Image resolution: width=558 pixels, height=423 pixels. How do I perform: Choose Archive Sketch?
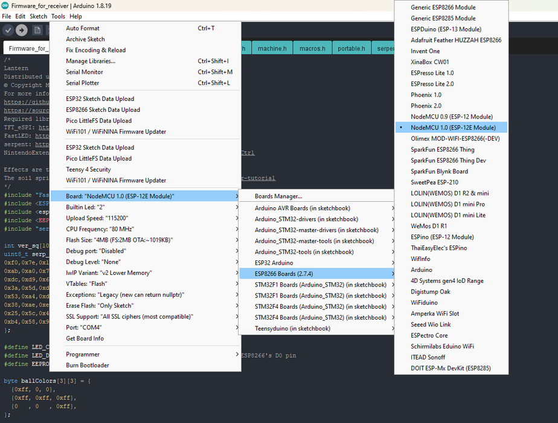tap(146, 39)
